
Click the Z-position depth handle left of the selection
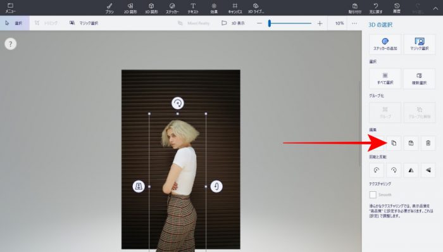pyautogui.click(x=139, y=186)
